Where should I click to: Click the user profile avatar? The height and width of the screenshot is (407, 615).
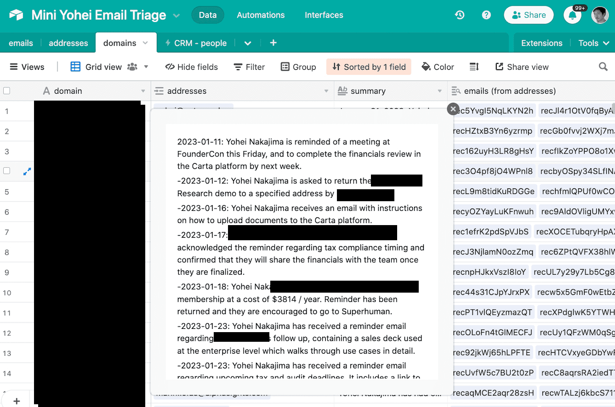[600, 15]
